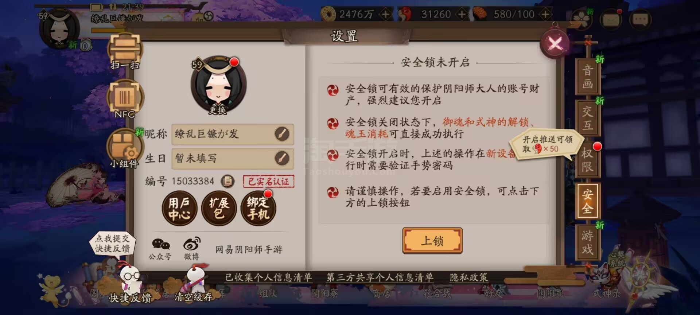Open the chat bubble icon
Viewport: 700px width, 315px height.
coord(640,19)
